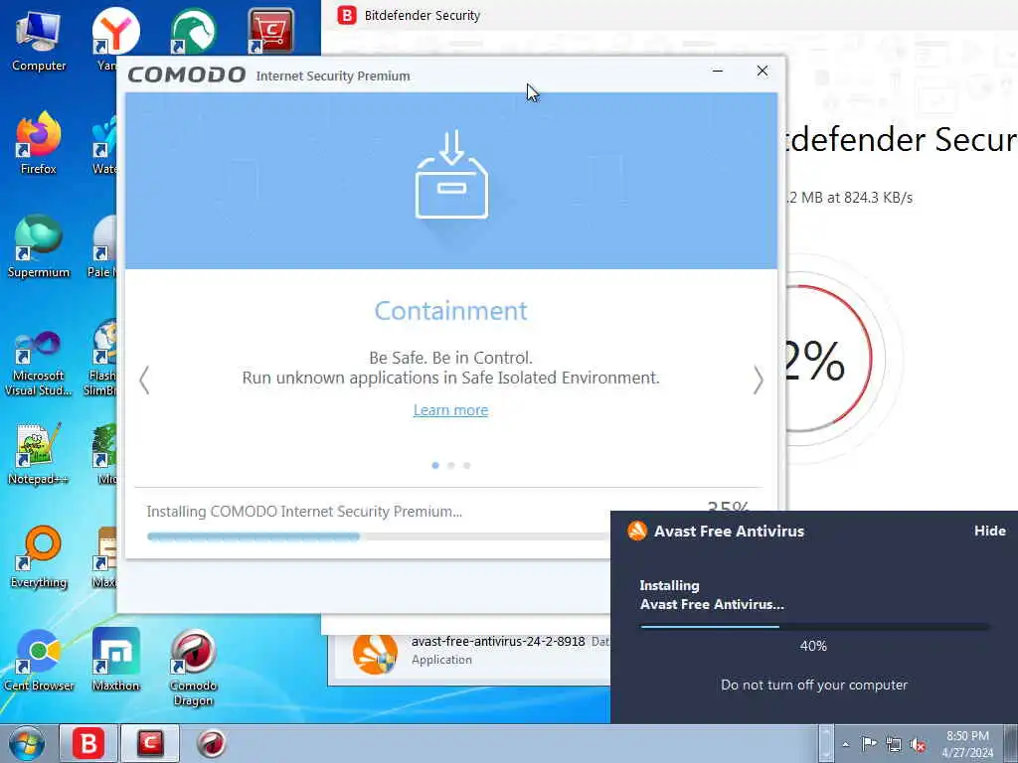Open Learn more link about Containment
1018x763 pixels.
pyautogui.click(x=450, y=410)
